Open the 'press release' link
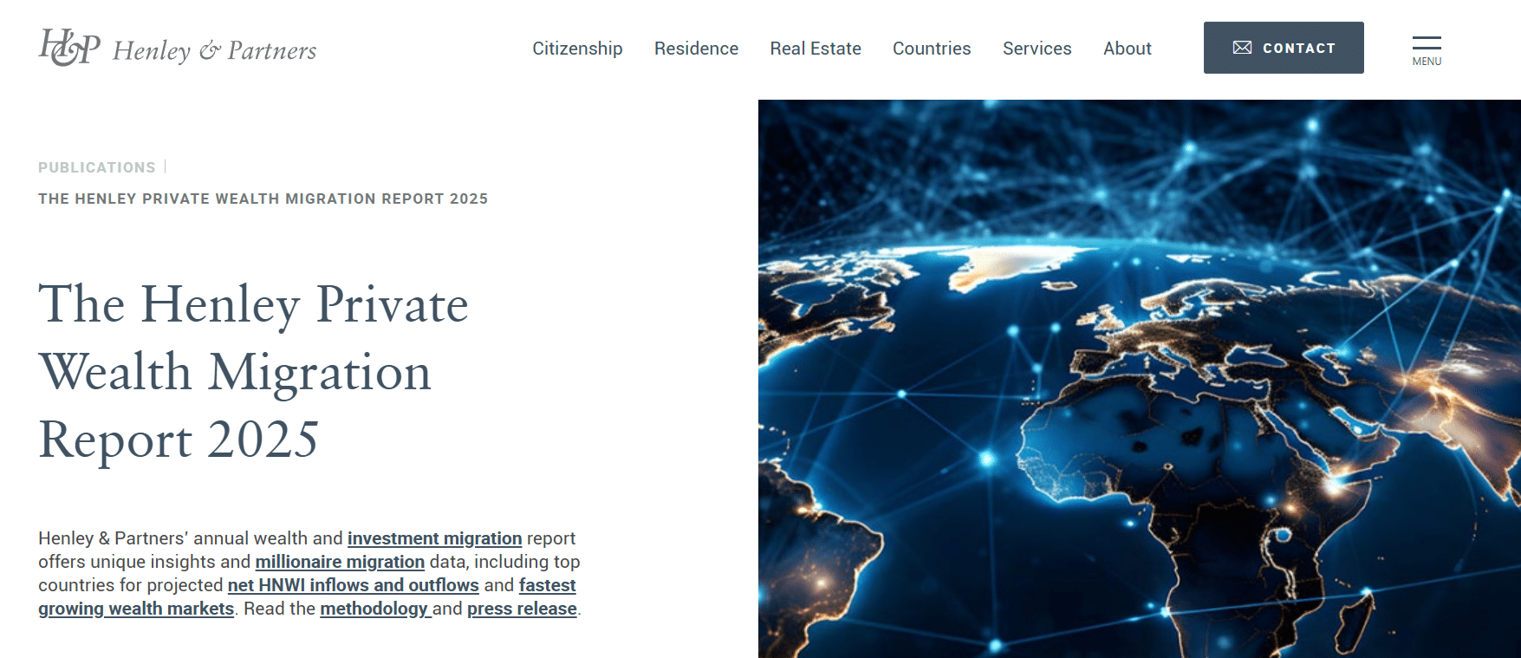 tap(522, 609)
